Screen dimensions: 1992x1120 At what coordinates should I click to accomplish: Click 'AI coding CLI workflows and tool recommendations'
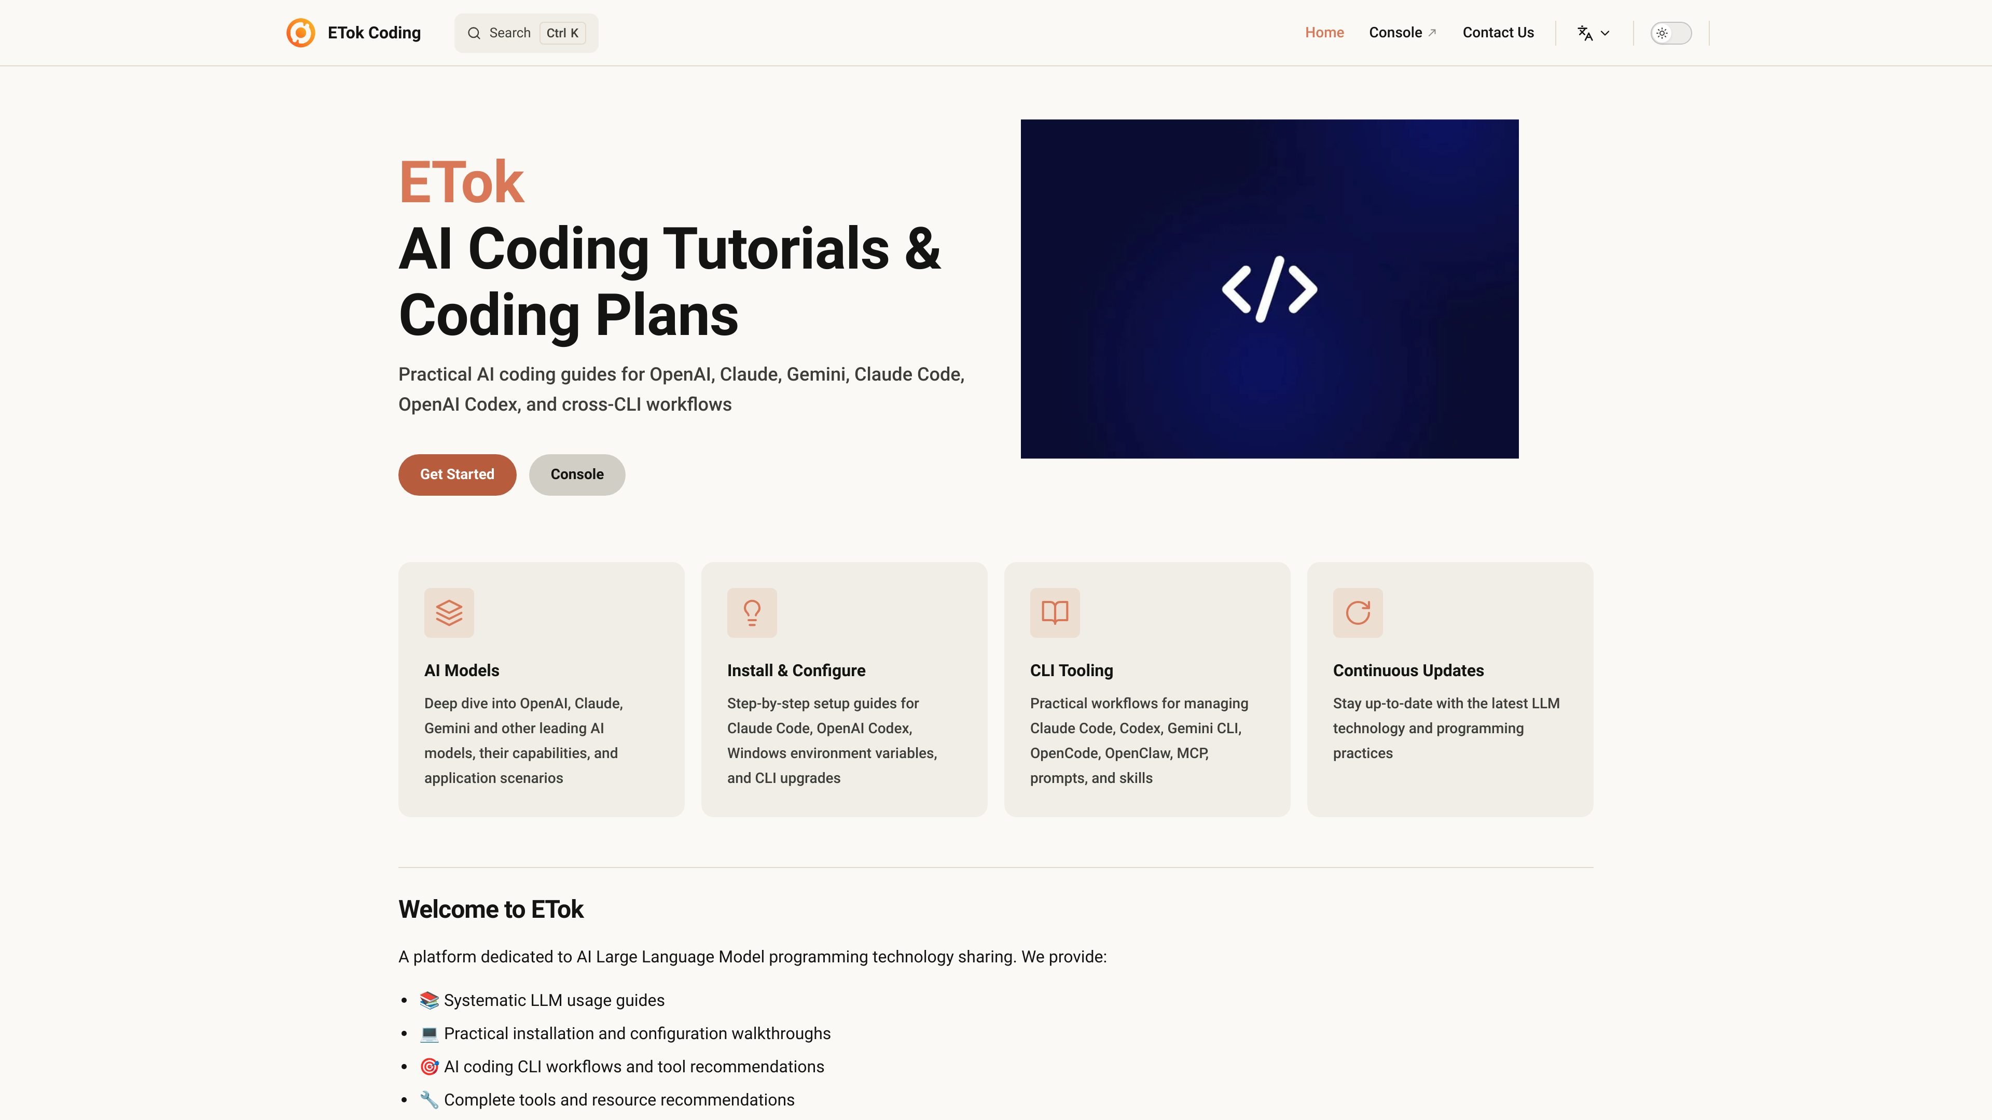pos(634,1067)
